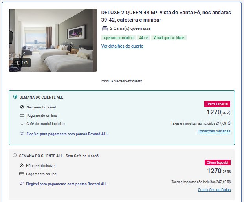Open Ver detalhes do quarto link

point(122,46)
